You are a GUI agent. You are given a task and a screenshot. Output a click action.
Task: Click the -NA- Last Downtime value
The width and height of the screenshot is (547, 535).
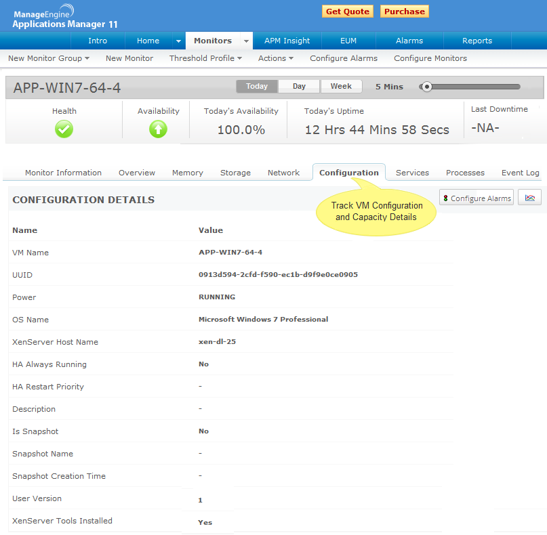pyautogui.click(x=485, y=128)
